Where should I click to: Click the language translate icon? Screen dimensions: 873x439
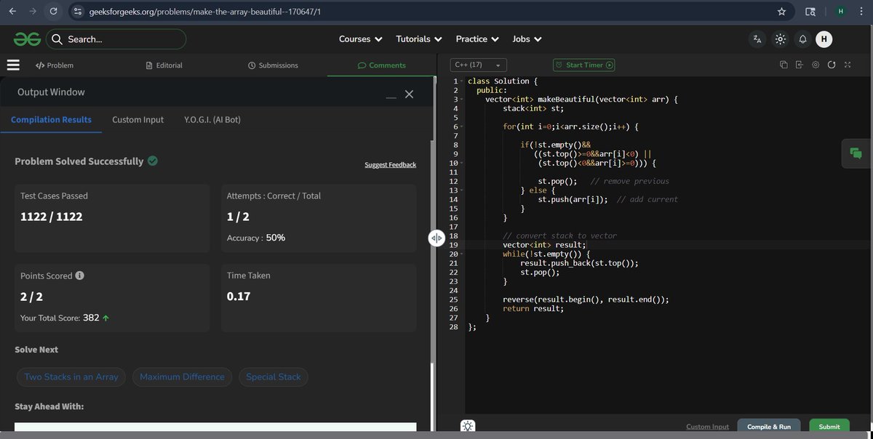757,39
